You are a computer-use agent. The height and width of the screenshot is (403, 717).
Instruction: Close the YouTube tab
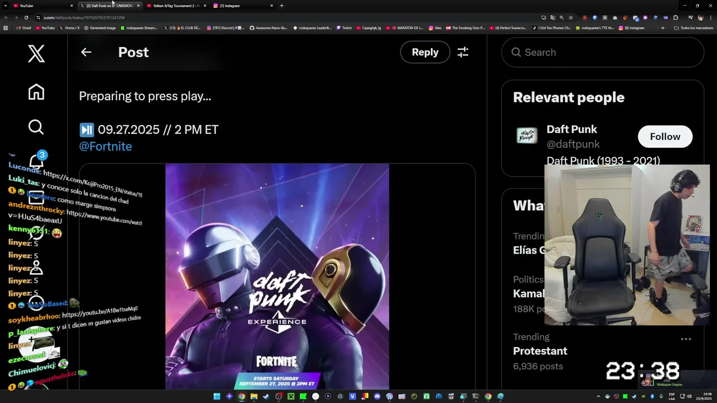[x=72, y=6]
